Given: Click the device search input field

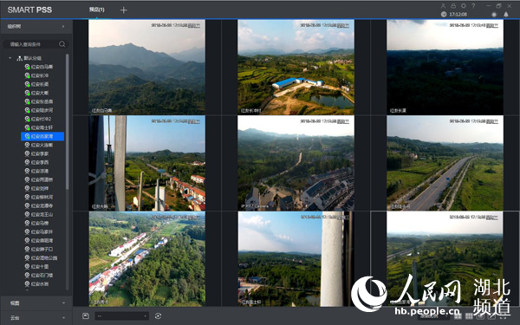Looking at the screenshot, I should tap(33, 44).
